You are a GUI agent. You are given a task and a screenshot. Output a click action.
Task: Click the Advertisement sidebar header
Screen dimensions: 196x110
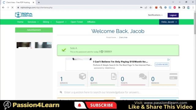pyautogui.click(x=34, y=30)
